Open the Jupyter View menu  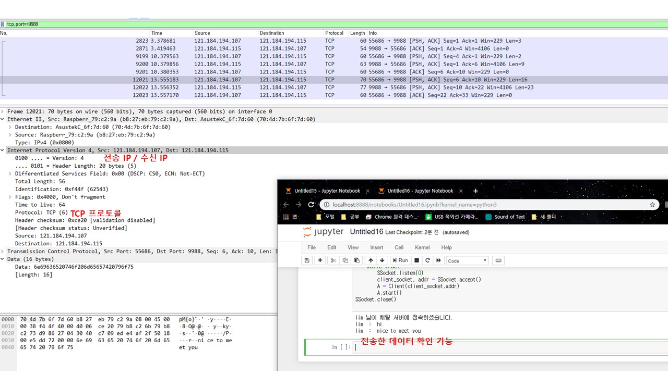(x=353, y=247)
